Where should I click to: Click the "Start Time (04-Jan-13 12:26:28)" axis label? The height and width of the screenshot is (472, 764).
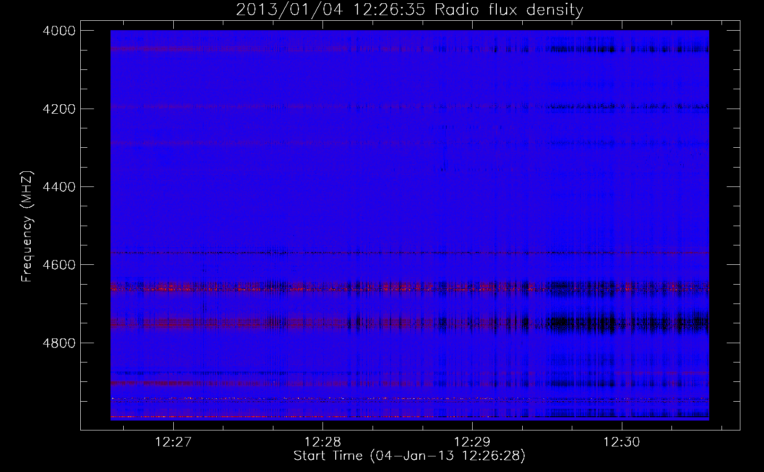coord(409,456)
